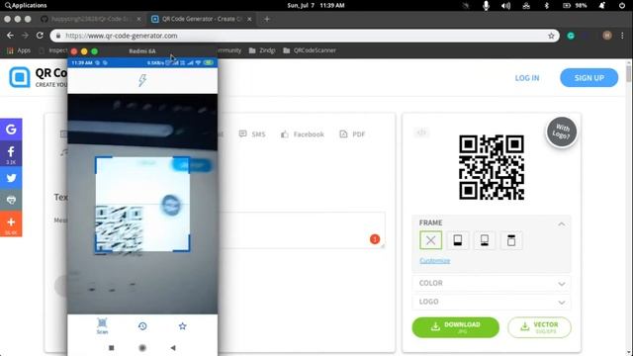Open a new browser tab with plus

[266, 19]
